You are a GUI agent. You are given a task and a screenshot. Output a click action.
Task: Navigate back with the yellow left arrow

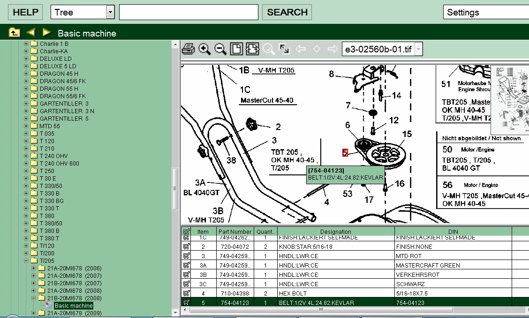coord(30,33)
